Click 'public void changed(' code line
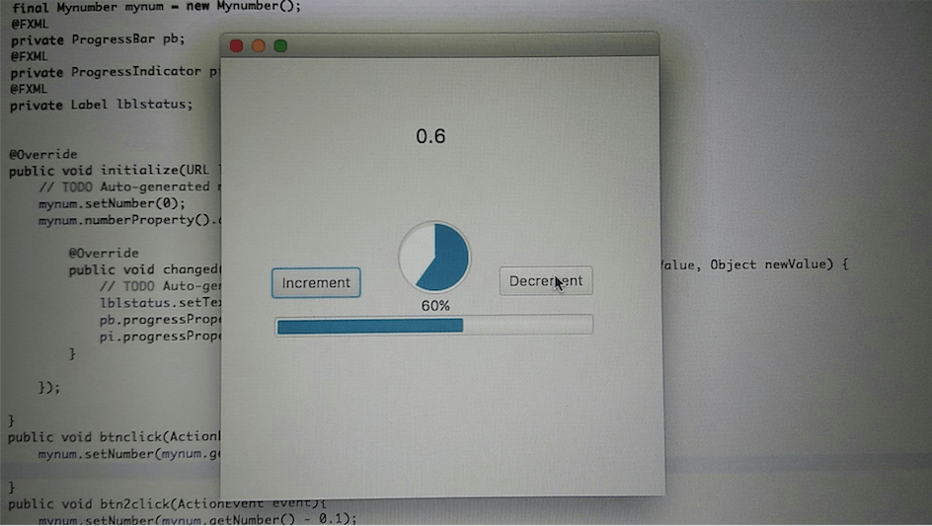This screenshot has height=526, width=932. [x=144, y=269]
